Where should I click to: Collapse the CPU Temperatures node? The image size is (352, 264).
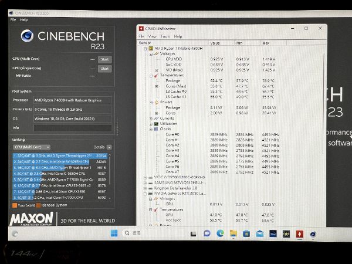pyautogui.click(x=151, y=76)
